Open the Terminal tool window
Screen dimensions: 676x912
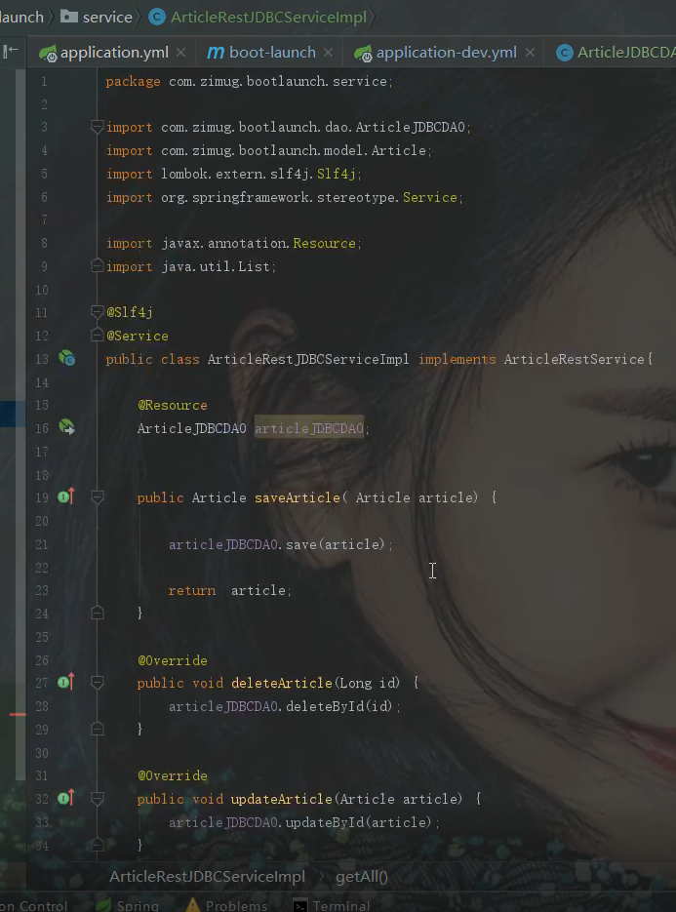[332, 905]
